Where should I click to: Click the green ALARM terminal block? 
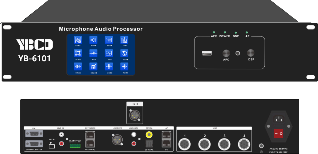point(75,145)
